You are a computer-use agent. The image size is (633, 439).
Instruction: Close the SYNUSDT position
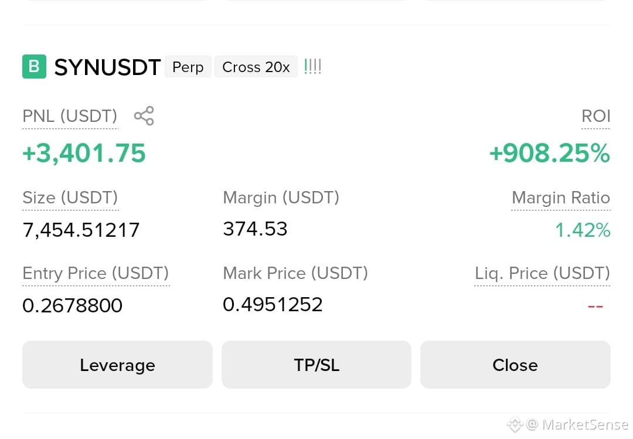pos(515,365)
